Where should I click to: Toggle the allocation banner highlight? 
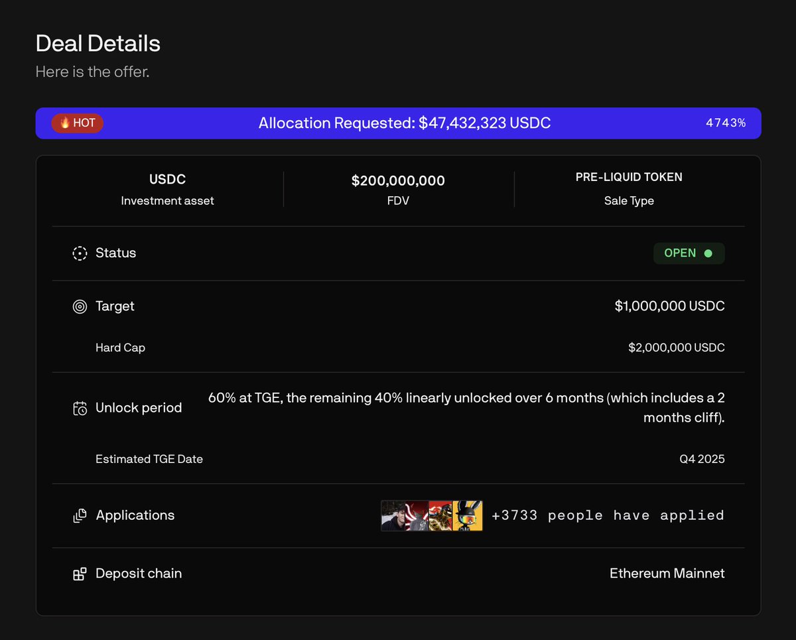coord(398,123)
